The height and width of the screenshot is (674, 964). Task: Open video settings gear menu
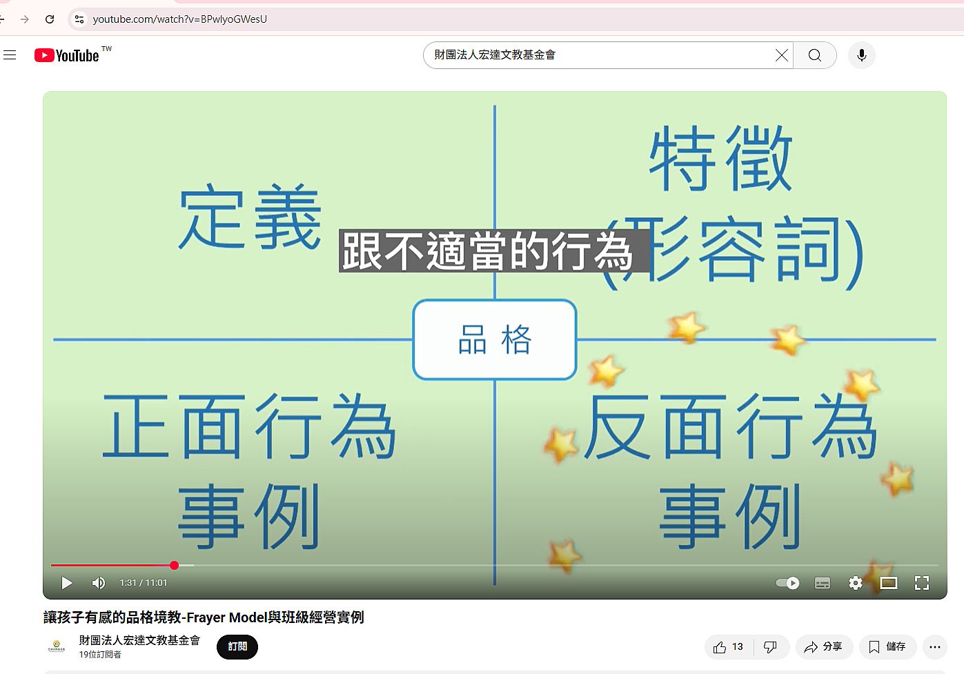click(x=855, y=583)
